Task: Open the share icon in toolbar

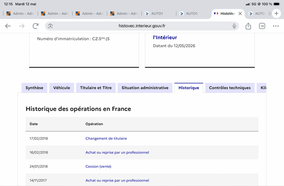Action: (x=248, y=26)
